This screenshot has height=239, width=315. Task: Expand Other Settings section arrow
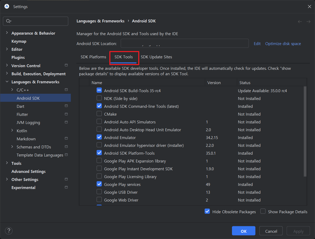pos(7,179)
